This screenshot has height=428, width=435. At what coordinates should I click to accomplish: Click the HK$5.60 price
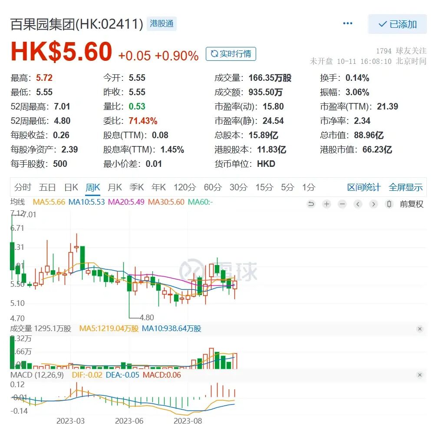pos(61,52)
